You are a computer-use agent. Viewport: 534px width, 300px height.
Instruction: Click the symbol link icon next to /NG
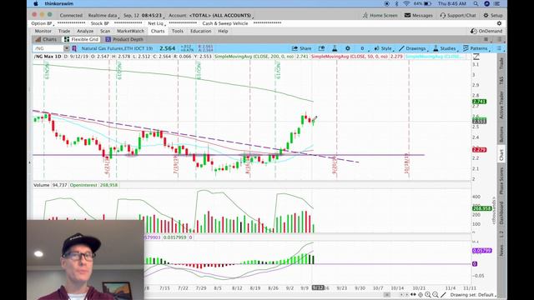coord(74,48)
